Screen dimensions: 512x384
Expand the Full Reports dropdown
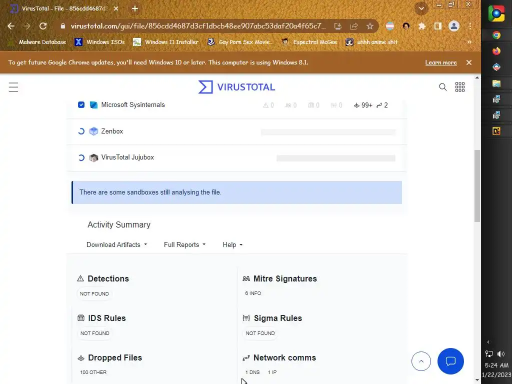(x=185, y=244)
